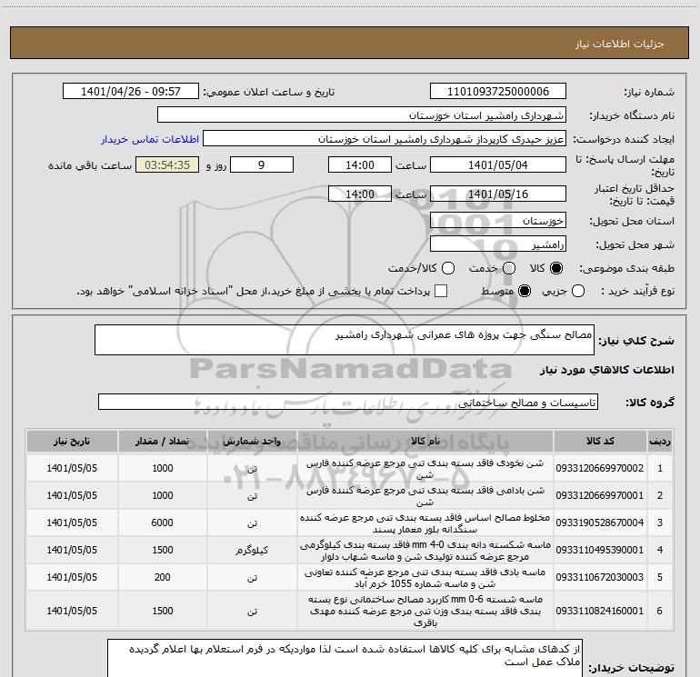Click the کد کالا column header
Image resolution: width=700 pixels, height=677 pixels.
(600, 441)
